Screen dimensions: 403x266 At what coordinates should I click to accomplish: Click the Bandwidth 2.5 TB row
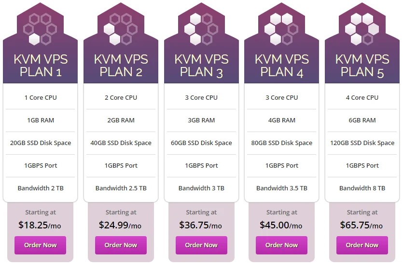(x=121, y=188)
